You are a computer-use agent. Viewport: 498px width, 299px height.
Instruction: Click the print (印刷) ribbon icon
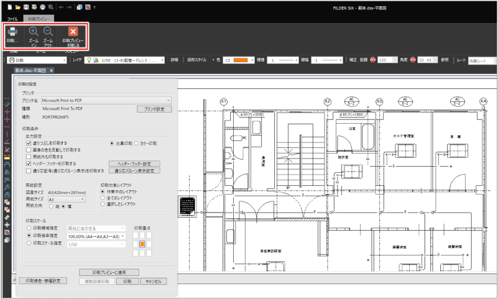click(12, 35)
